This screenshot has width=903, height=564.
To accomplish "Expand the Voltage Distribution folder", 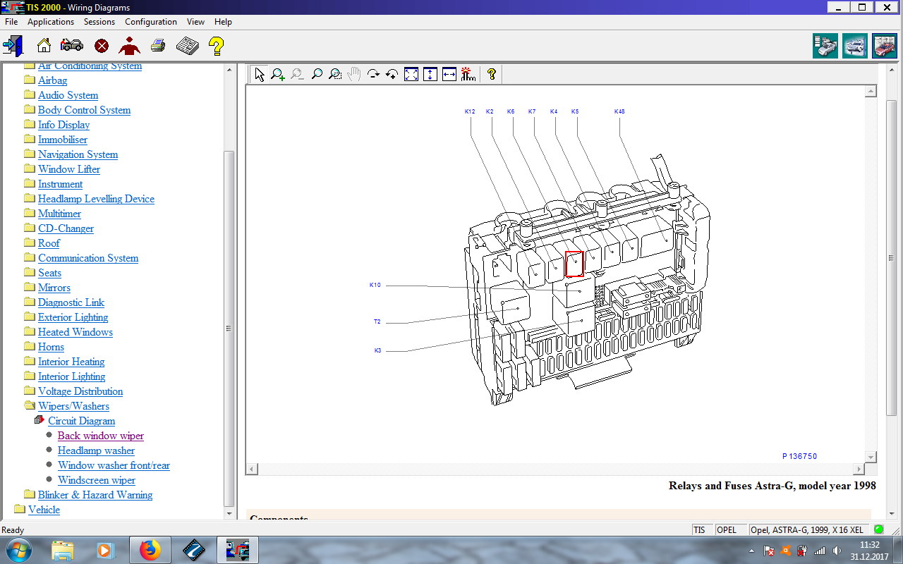I will click(80, 391).
